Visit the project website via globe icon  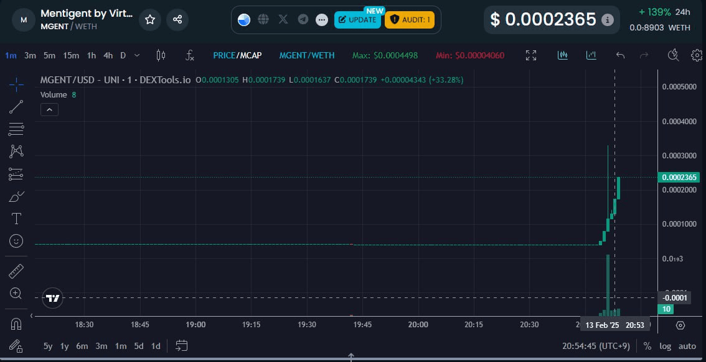tap(263, 19)
